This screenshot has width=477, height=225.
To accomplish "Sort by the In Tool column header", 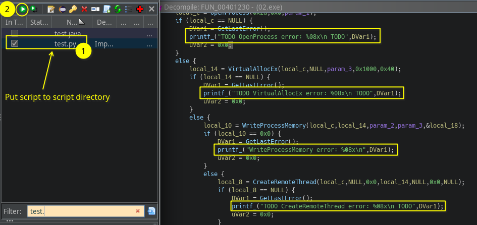I will coord(14,22).
